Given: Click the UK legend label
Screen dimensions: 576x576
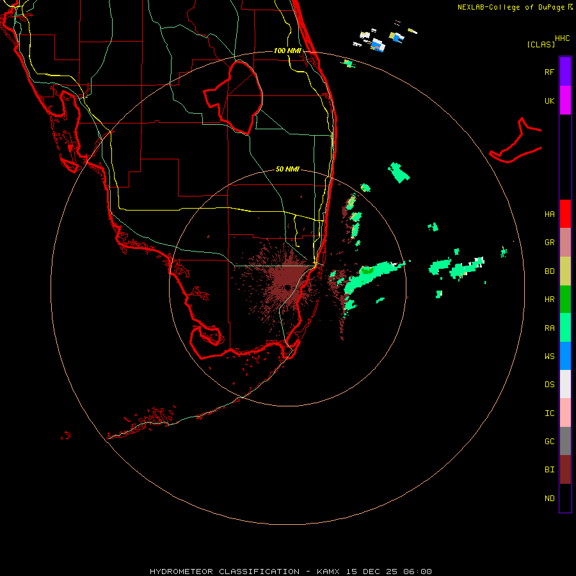Looking at the screenshot, I should point(549,100).
